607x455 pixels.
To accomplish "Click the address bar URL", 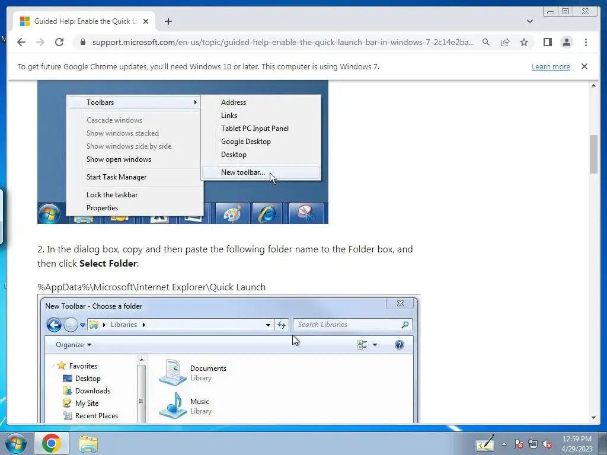I will click(x=283, y=42).
